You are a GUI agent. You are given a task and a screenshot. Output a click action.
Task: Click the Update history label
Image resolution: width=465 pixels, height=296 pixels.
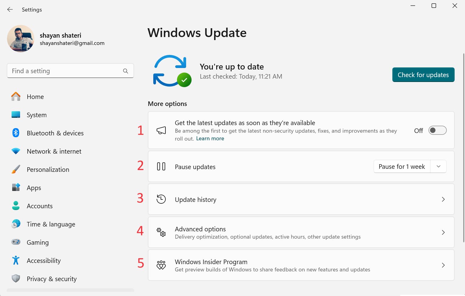[196, 199]
